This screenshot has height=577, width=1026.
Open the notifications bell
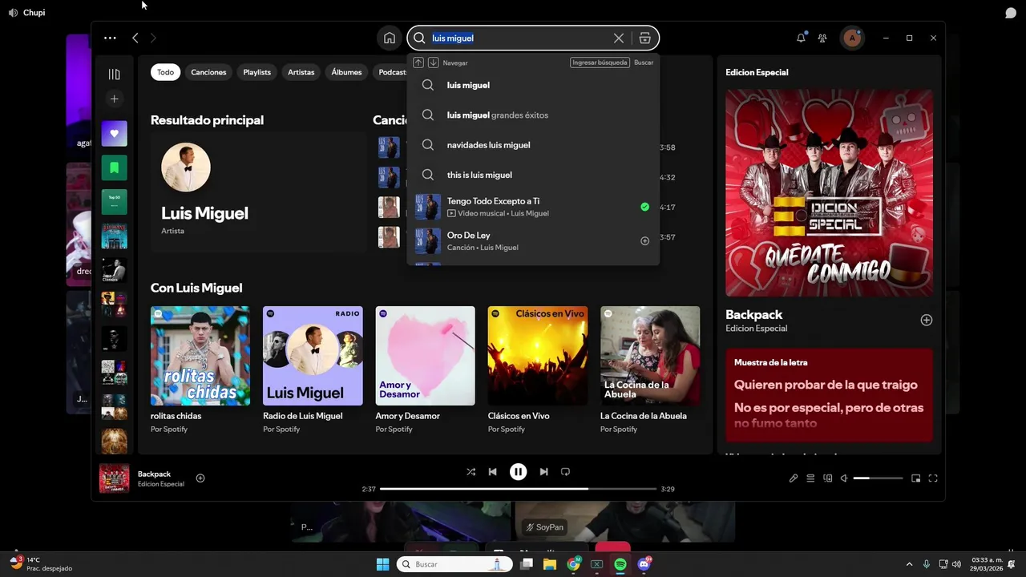coord(801,38)
